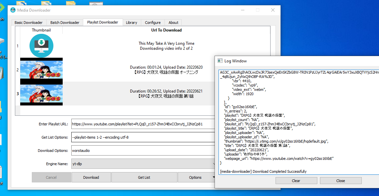Click the Url To Download column header
The image size is (379, 196).
pos(166,30)
